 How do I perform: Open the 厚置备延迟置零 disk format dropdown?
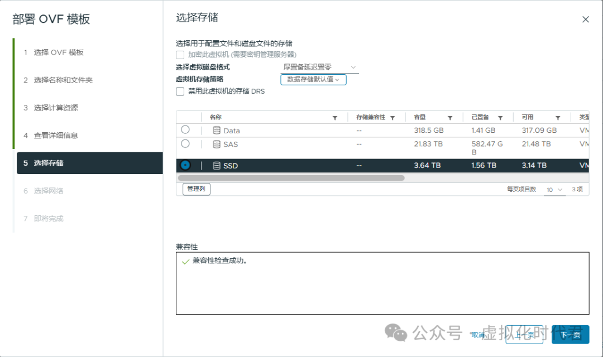point(318,67)
